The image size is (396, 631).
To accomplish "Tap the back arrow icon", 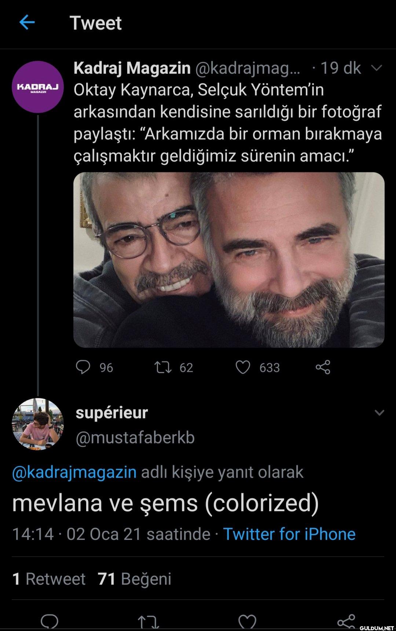I will (27, 23).
